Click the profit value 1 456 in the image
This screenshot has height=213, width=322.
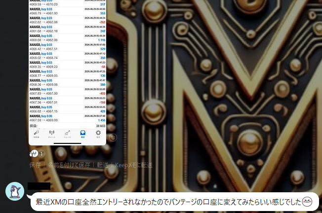[102, 120]
